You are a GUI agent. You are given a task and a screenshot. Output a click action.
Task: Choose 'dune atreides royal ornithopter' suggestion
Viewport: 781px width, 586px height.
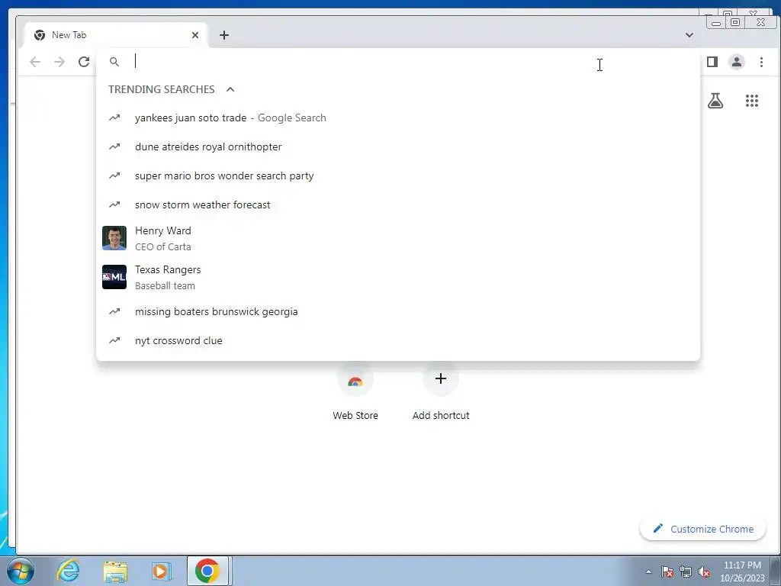pos(398,147)
